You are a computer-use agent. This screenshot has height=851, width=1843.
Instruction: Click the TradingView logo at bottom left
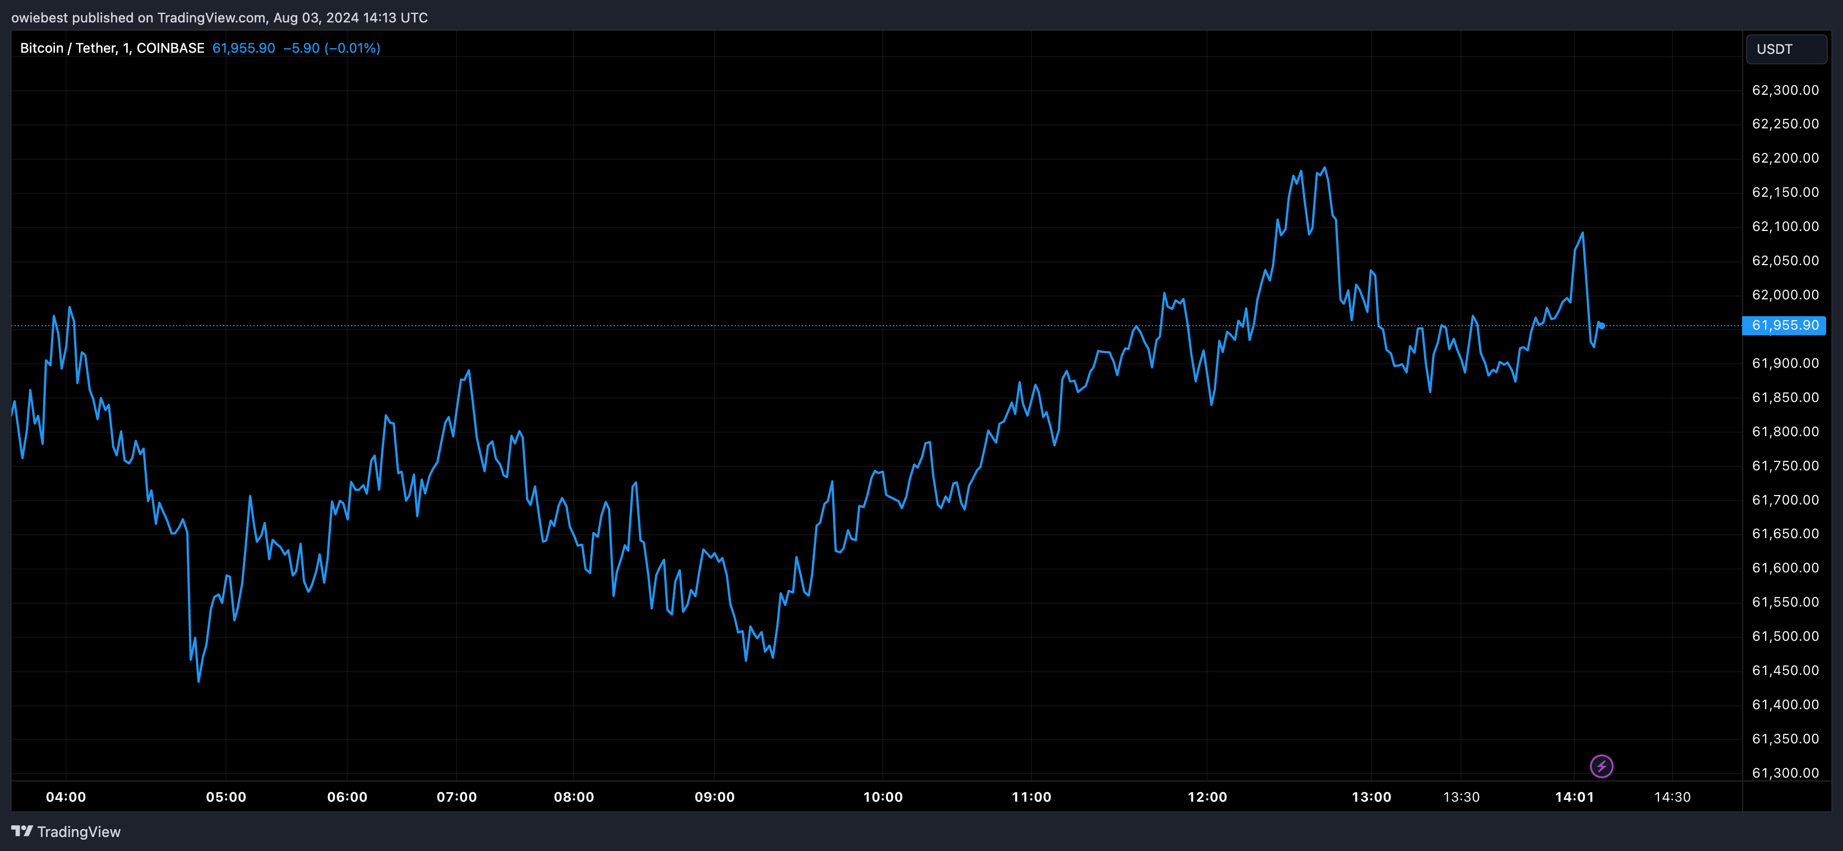[22, 831]
